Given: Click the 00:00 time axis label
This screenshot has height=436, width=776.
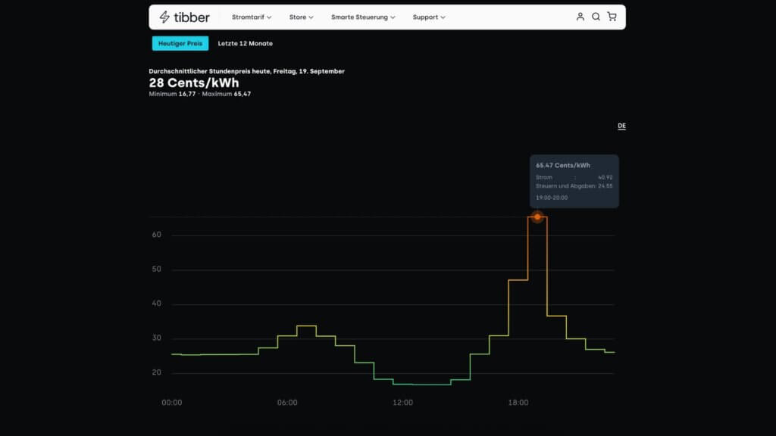Looking at the screenshot, I should point(172,403).
